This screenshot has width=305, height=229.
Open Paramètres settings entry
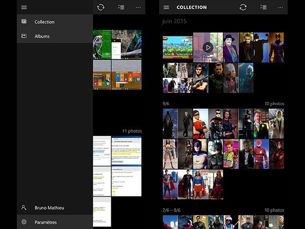tap(55, 222)
